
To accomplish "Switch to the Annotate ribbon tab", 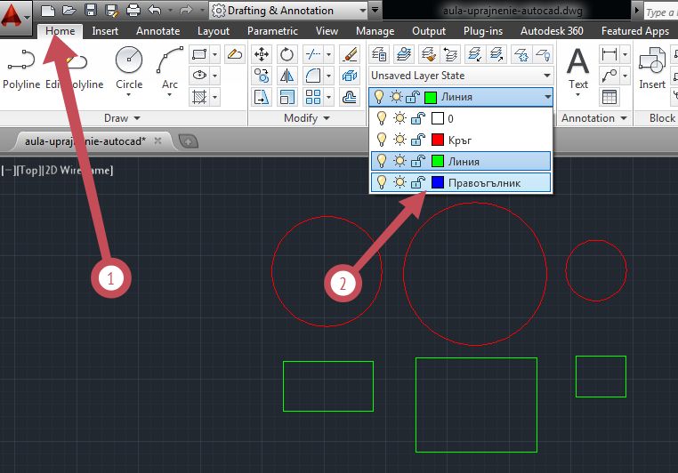I will (157, 31).
